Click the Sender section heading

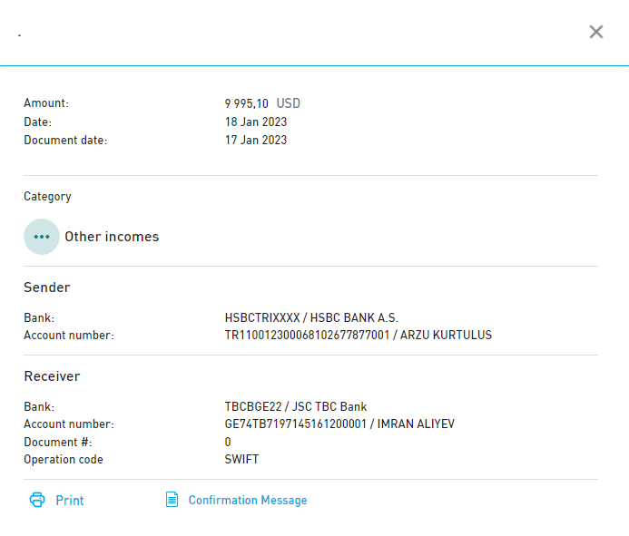(47, 287)
